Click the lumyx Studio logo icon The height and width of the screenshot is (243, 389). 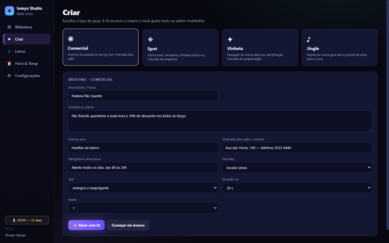tap(9, 11)
